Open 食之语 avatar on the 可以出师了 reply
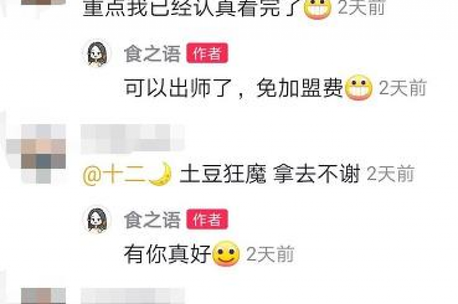 pos(97,54)
